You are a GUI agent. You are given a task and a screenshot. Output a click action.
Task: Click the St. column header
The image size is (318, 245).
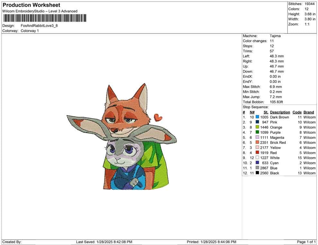pos(266,112)
